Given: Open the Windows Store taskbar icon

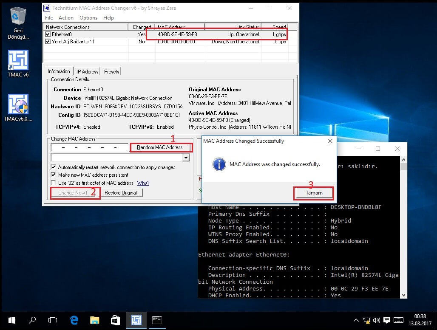Looking at the screenshot, I should (115, 320).
